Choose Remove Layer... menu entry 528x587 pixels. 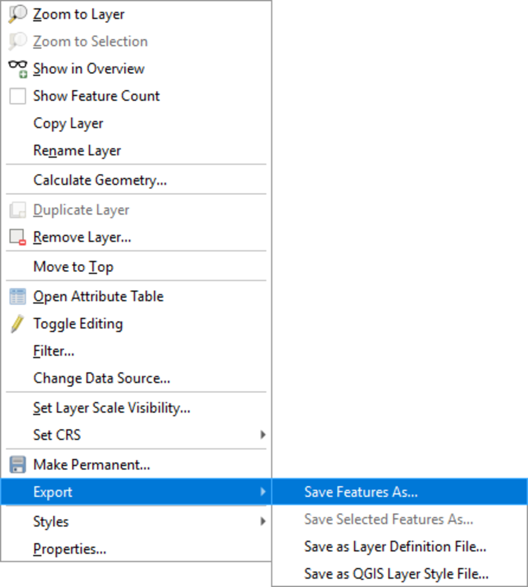coord(136,237)
